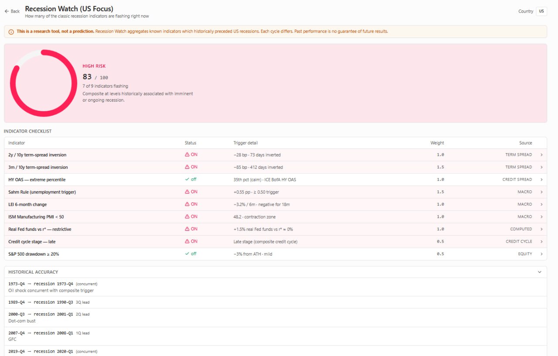Click the Trigger detail column header
This screenshot has width=558, height=356.
click(245, 143)
